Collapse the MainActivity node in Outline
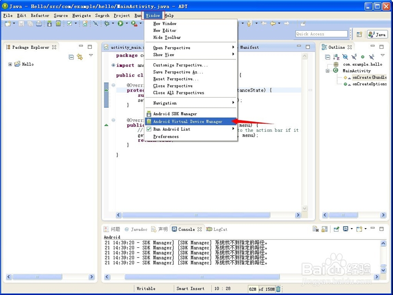This screenshot has height=295, width=393. (328, 71)
